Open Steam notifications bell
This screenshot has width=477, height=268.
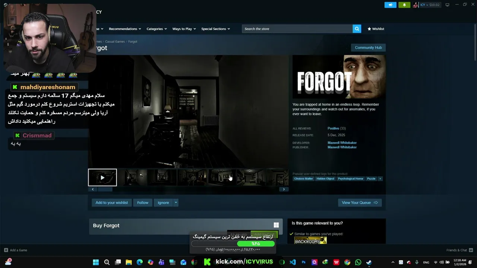pyautogui.click(x=404, y=5)
